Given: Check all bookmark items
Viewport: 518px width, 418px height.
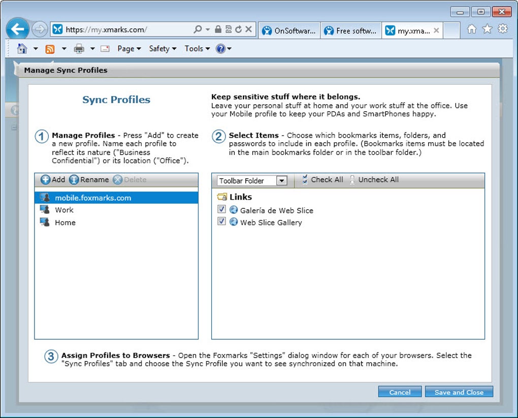Looking at the screenshot, I should 323,180.
